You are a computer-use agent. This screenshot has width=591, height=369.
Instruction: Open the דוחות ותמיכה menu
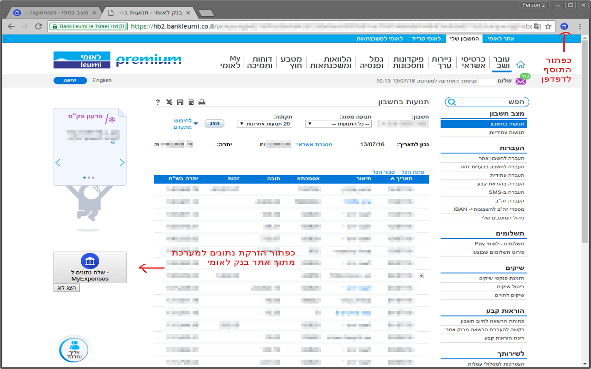click(x=259, y=62)
